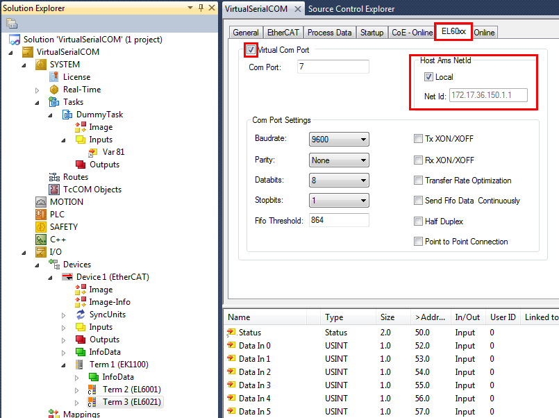Sort the table by Name column header
This screenshot has height=418, width=559.
[265, 317]
